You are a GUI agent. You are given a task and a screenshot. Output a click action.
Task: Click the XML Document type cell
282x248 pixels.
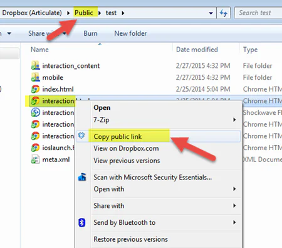point(263,159)
